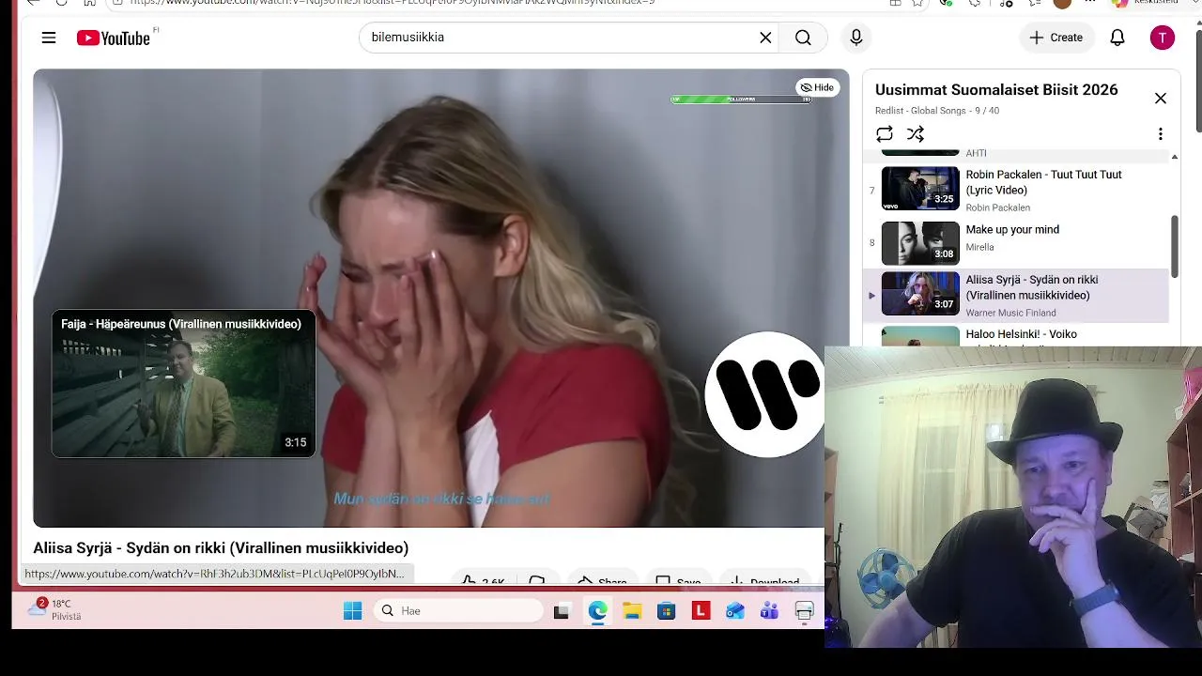Open the weather widget showing 18°C
1202x676 pixels.
[54, 609]
